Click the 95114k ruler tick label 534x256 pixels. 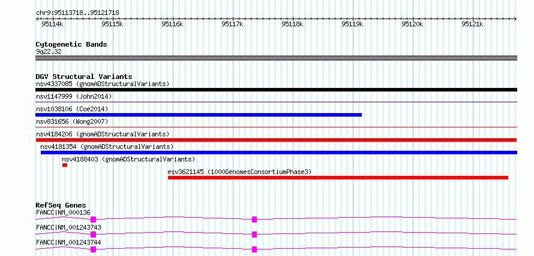pos(52,24)
